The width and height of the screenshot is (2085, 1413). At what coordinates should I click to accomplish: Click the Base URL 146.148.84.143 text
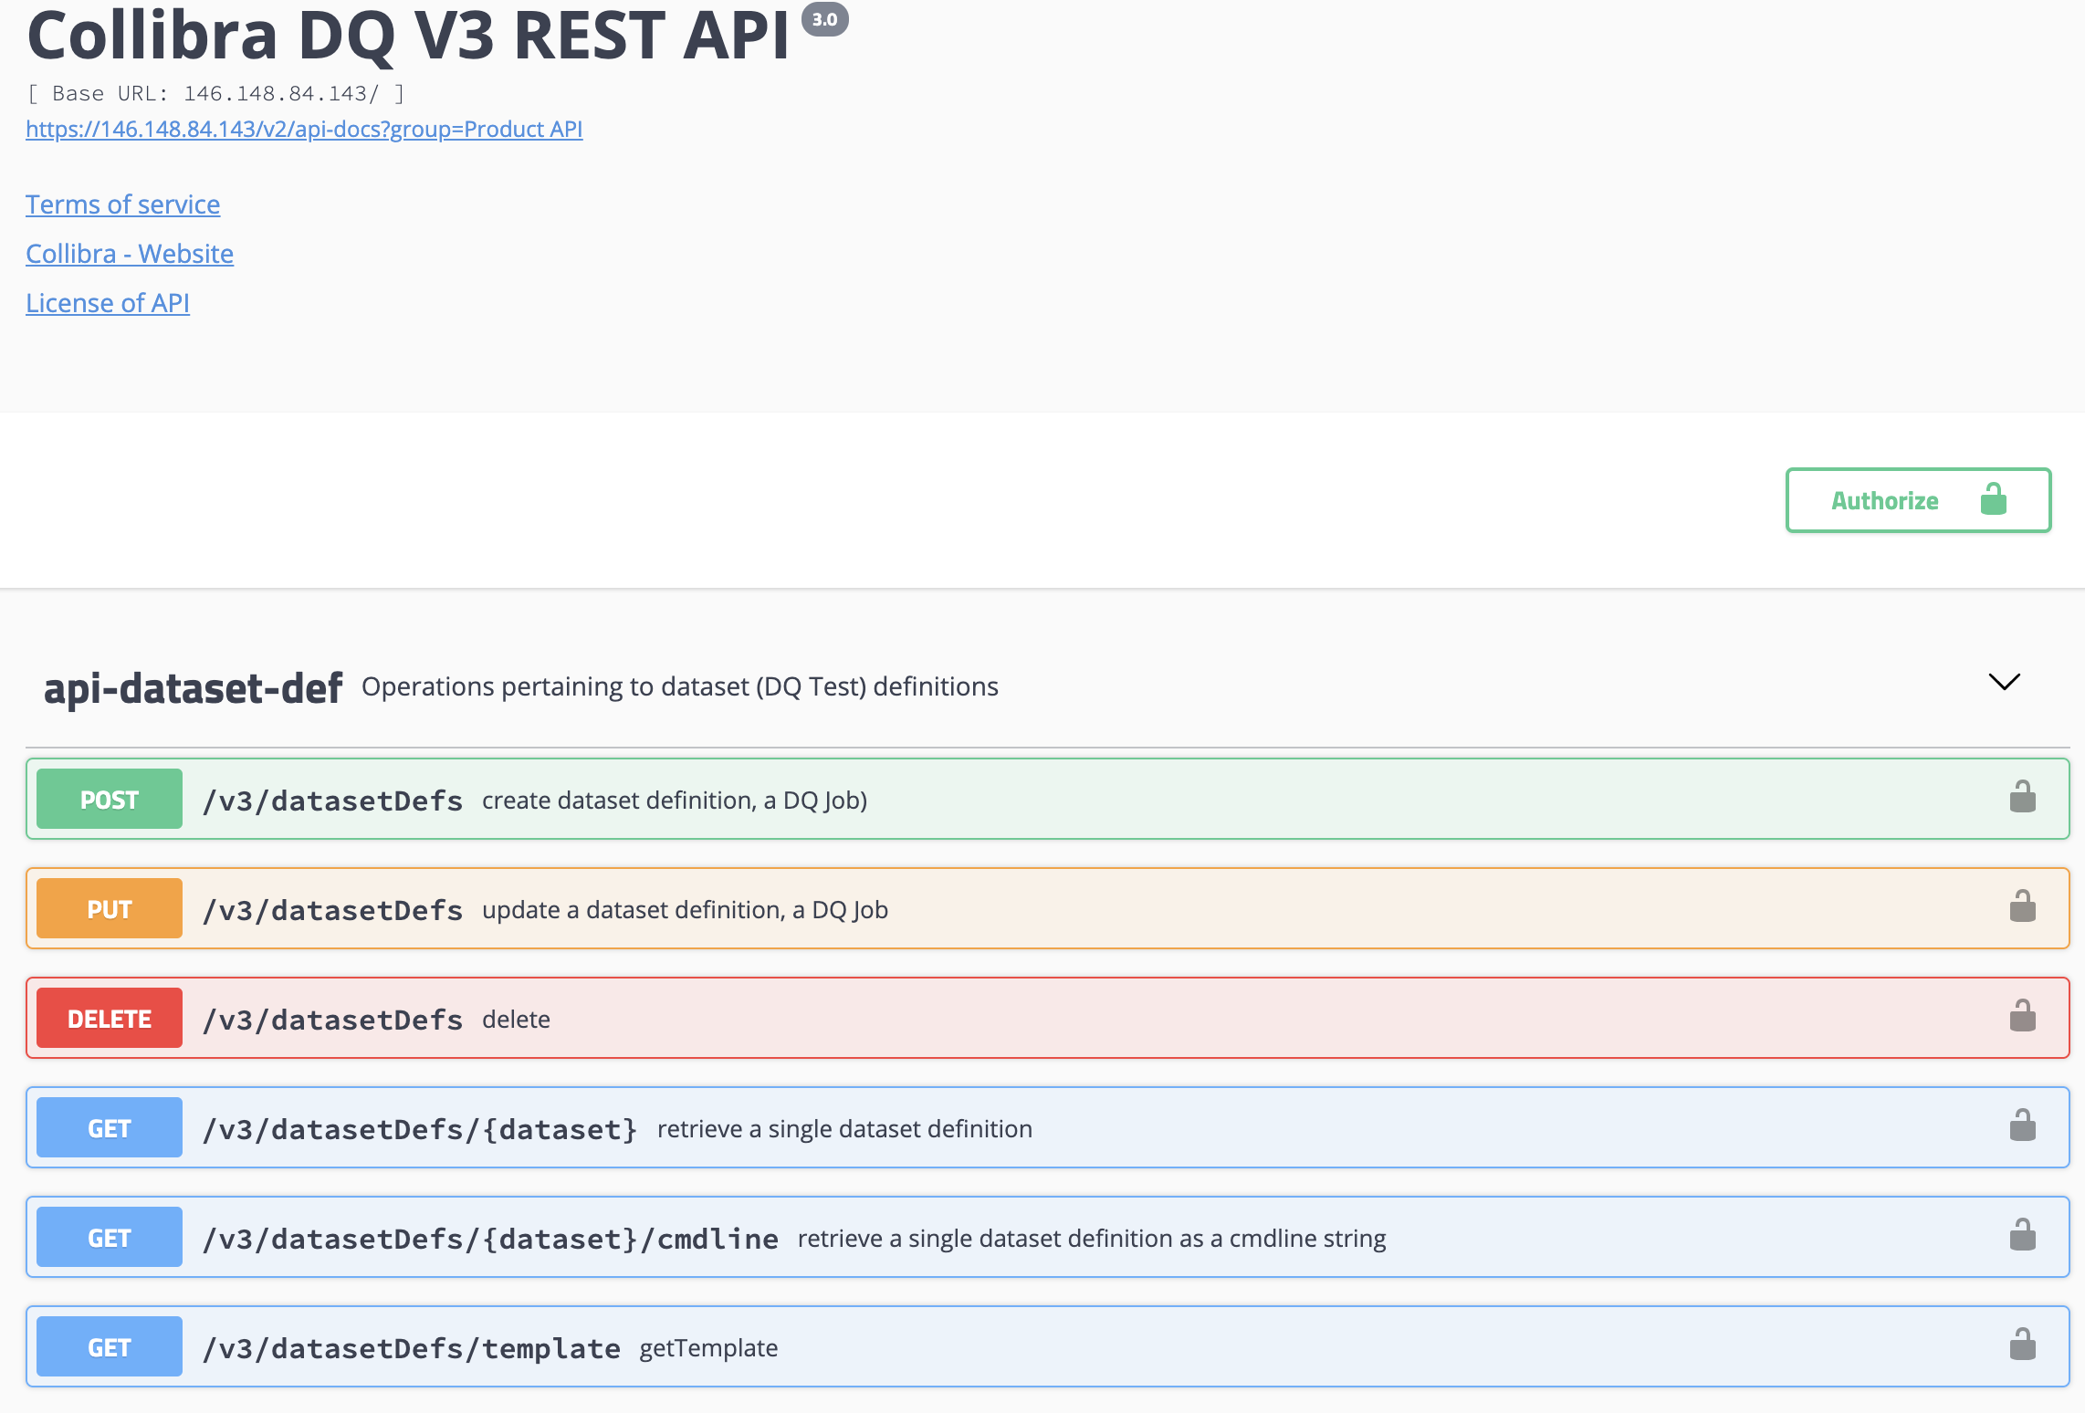[x=216, y=93]
